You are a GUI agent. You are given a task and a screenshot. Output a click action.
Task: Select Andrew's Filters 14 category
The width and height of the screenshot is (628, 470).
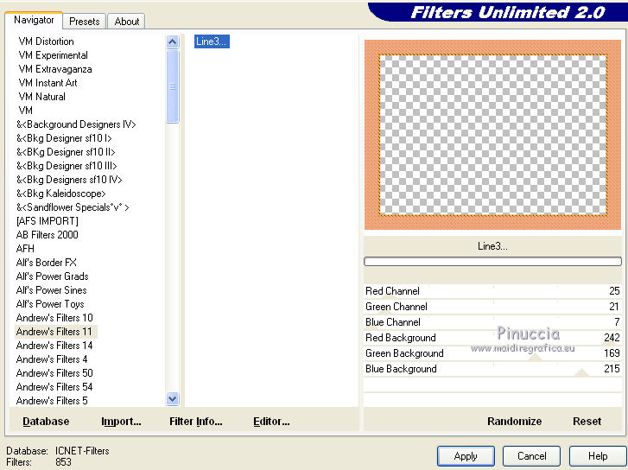(54, 346)
